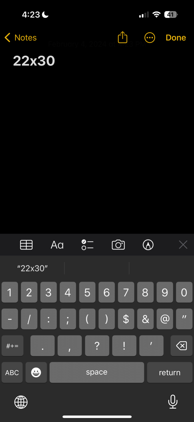
Task: Add a checklist with checklist icon
Action: point(88,245)
